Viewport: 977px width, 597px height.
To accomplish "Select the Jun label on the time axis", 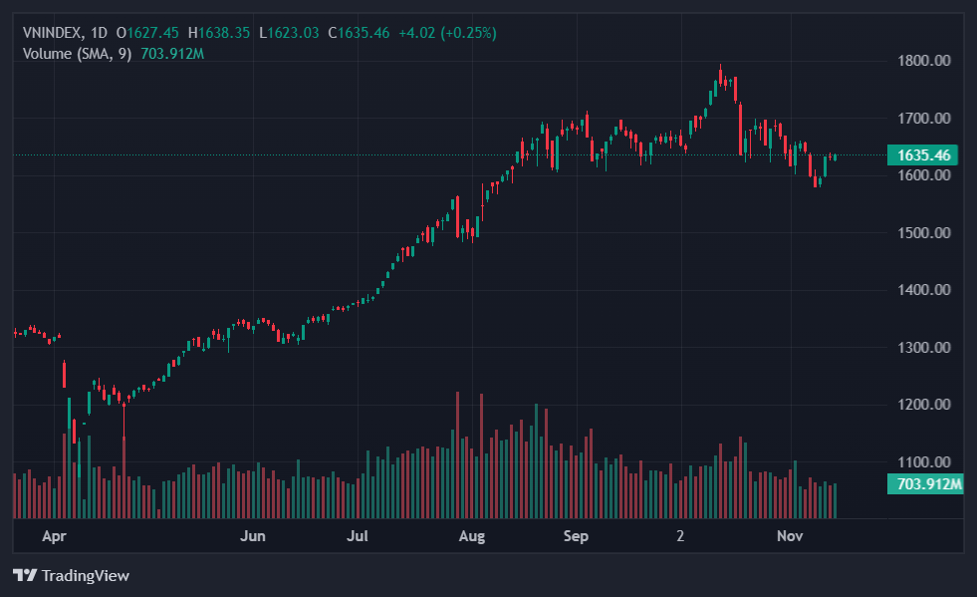I will [254, 536].
